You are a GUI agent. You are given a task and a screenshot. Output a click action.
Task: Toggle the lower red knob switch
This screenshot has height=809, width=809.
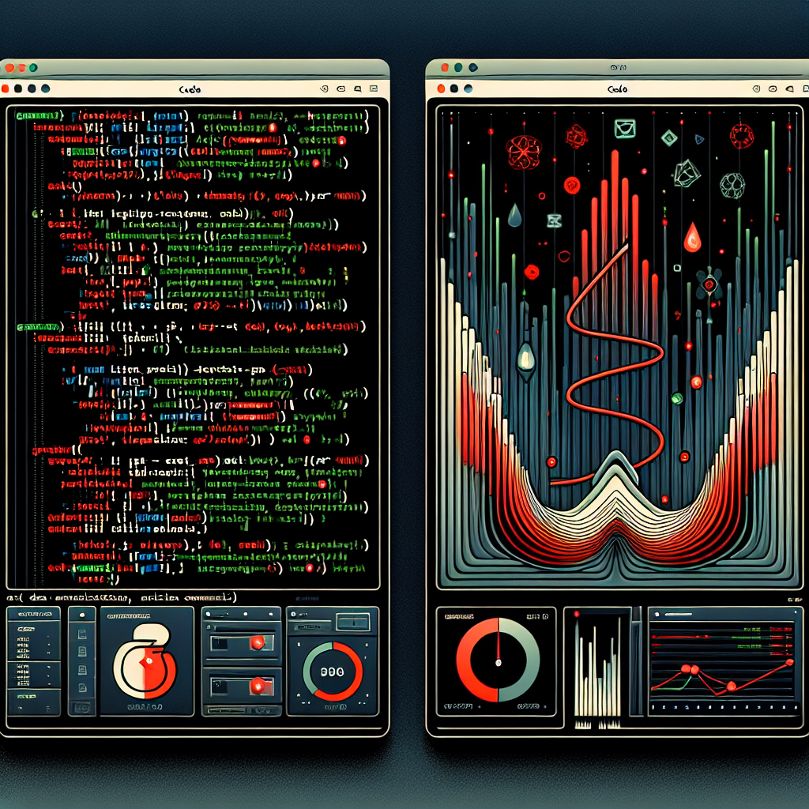[257, 687]
